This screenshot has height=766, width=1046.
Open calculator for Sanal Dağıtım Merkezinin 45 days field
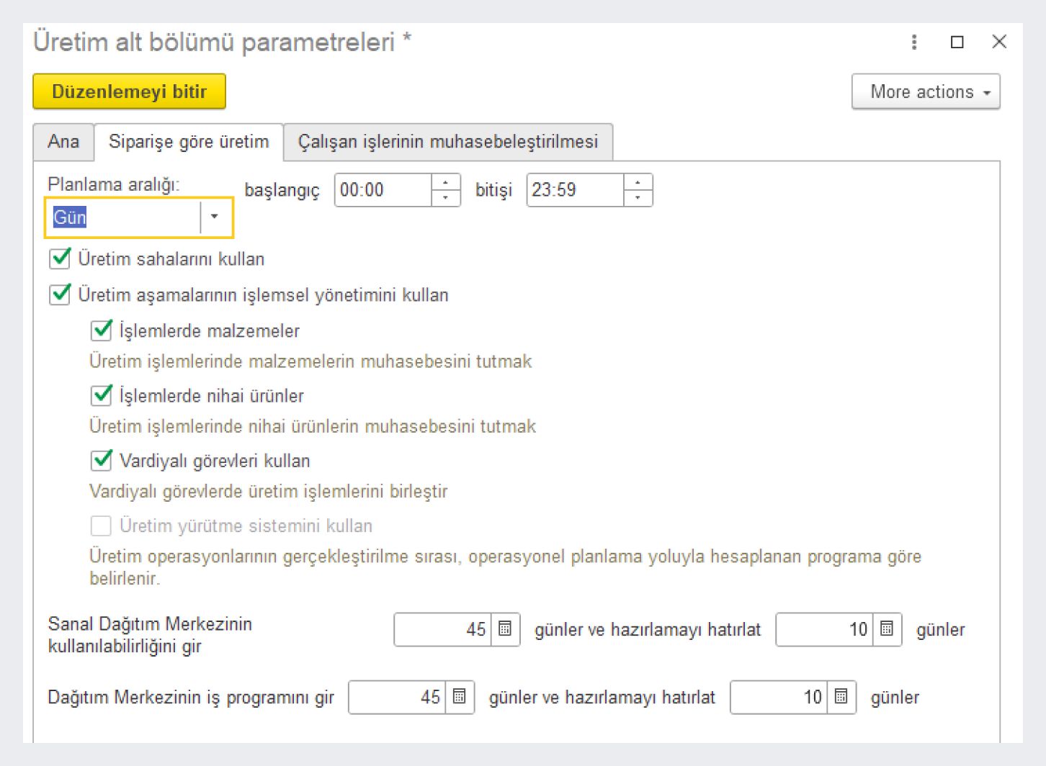tap(505, 629)
